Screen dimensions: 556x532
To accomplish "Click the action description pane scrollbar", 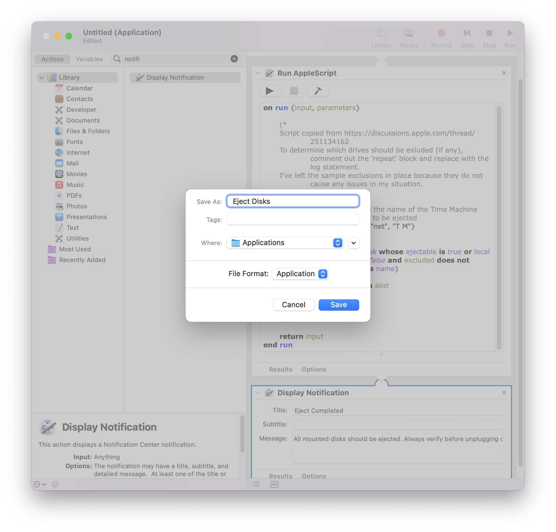I will 242,434.
